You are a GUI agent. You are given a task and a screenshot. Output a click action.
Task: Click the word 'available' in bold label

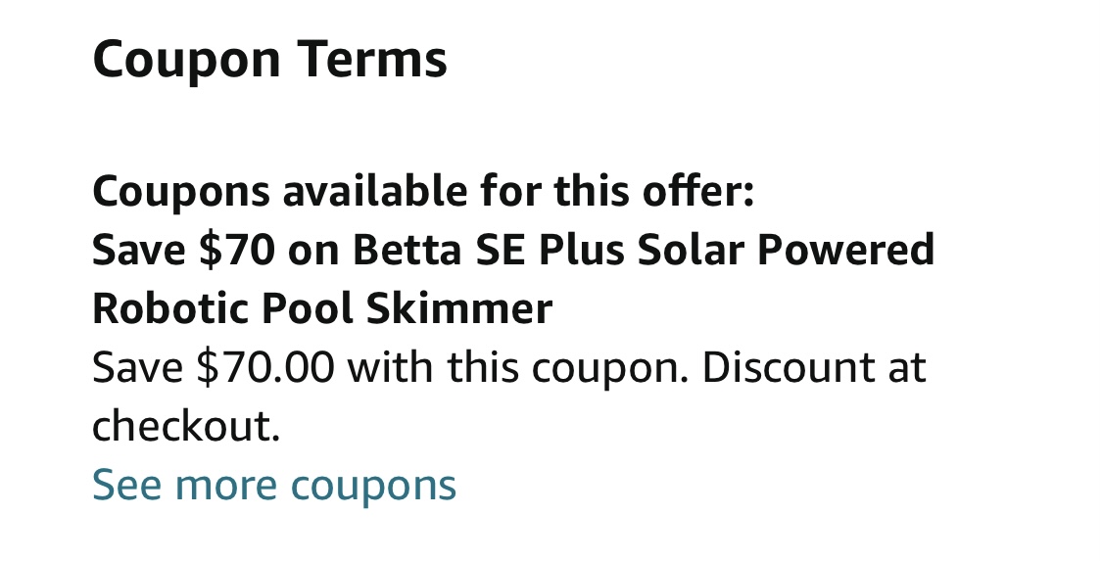pyautogui.click(x=374, y=191)
